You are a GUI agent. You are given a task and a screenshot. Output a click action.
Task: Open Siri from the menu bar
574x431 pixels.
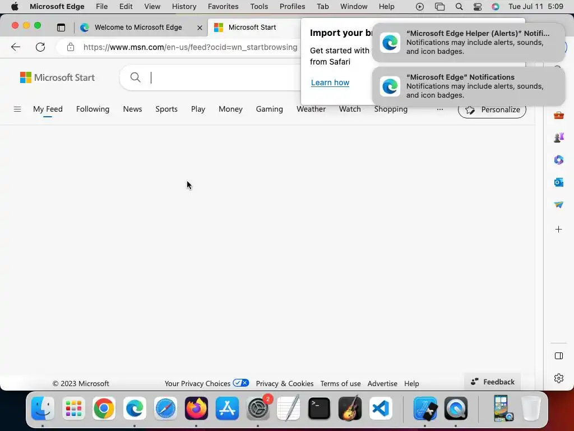[x=496, y=7]
